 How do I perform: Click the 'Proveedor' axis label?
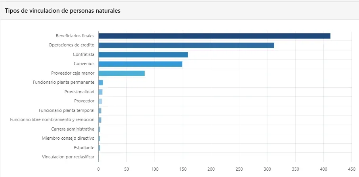coord(84,101)
